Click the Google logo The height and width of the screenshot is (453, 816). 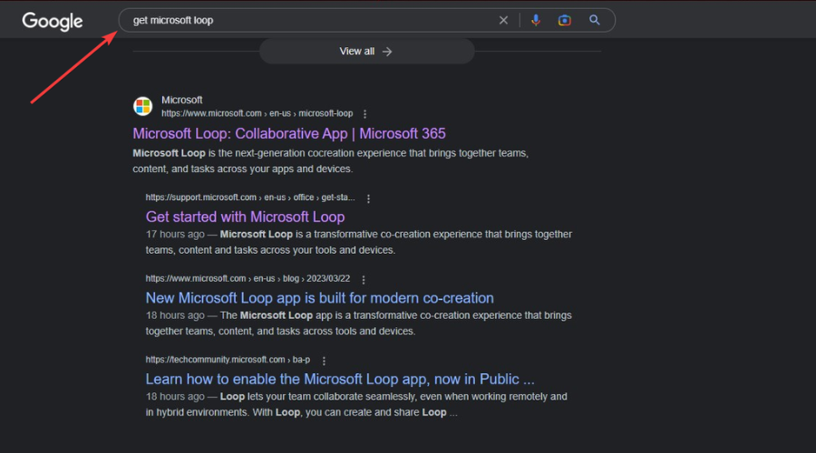tap(52, 21)
